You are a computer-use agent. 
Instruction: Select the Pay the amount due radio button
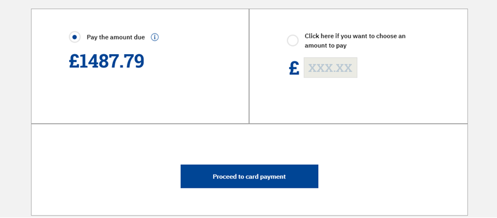[x=74, y=37]
